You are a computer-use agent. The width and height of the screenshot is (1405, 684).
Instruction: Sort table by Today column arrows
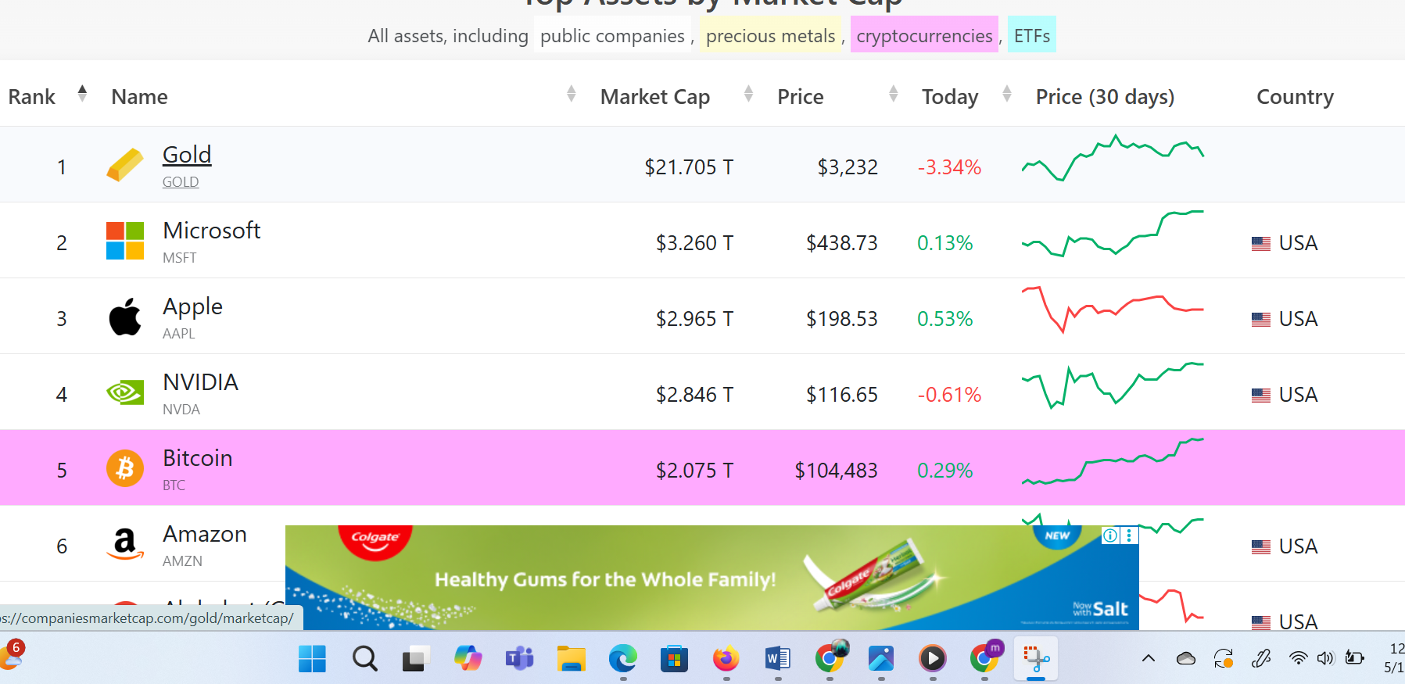[1007, 95]
